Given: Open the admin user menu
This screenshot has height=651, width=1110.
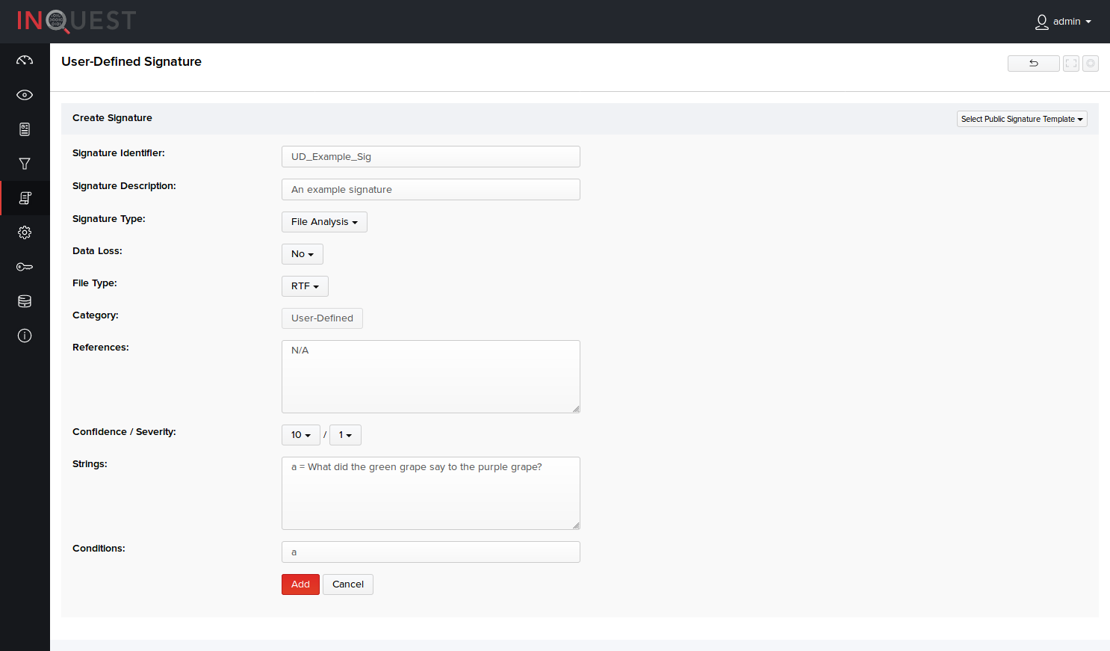Looking at the screenshot, I should [1064, 22].
